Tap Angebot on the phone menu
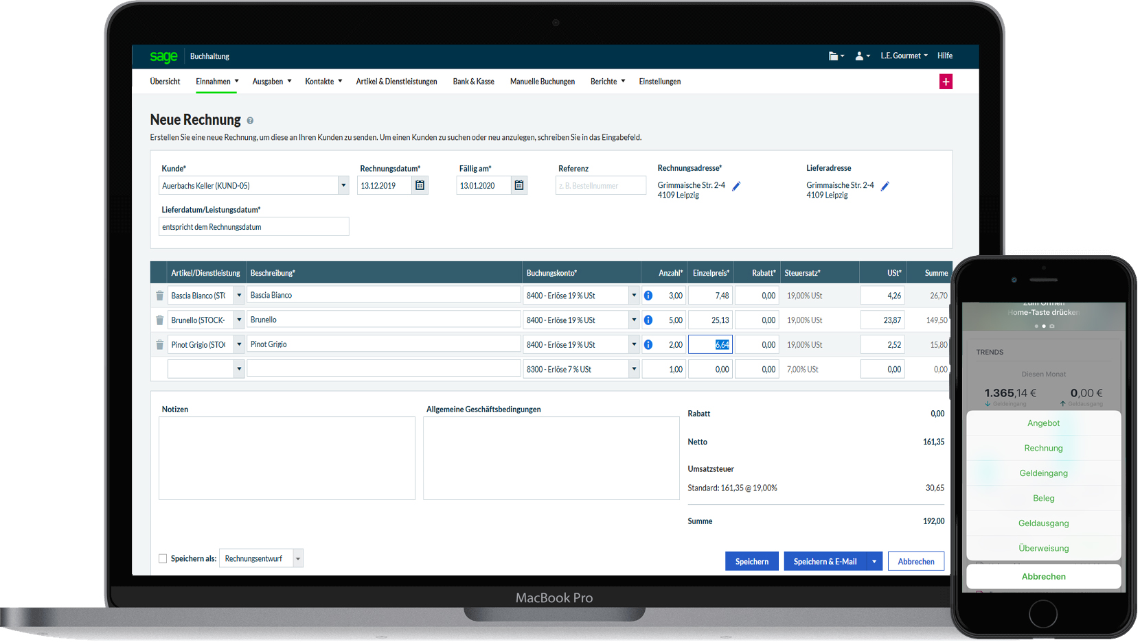 click(x=1043, y=424)
